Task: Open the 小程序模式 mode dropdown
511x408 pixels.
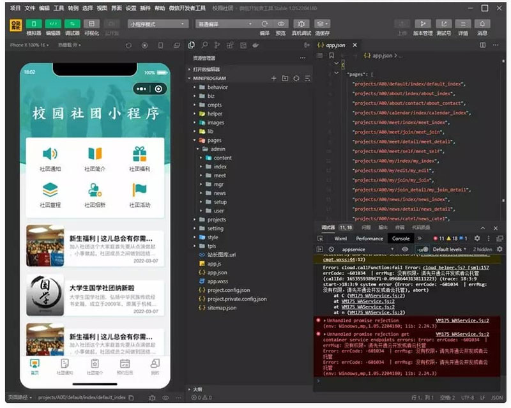Action: click(x=157, y=24)
